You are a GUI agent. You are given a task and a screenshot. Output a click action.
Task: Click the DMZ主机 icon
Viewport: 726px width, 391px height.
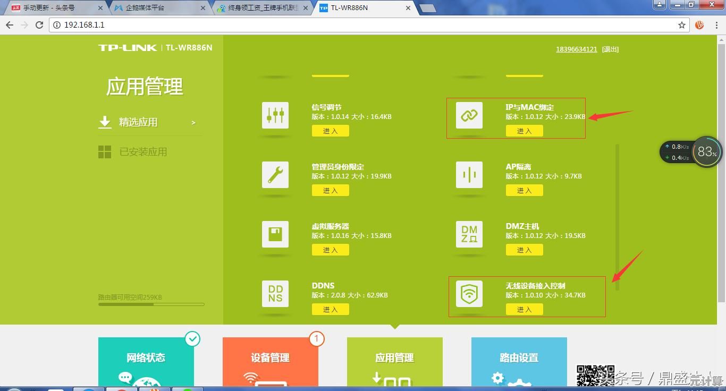[469, 234]
